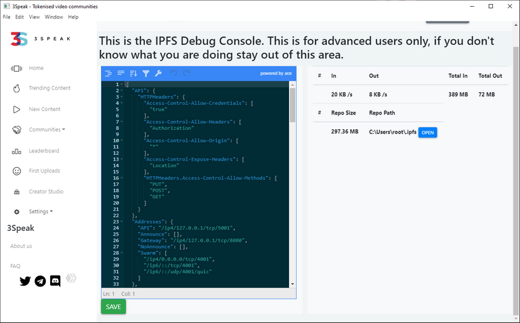Click the Home icon in sidebar
Image resolution: width=520 pixels, height=323 pixels.
tap(16, 68)
